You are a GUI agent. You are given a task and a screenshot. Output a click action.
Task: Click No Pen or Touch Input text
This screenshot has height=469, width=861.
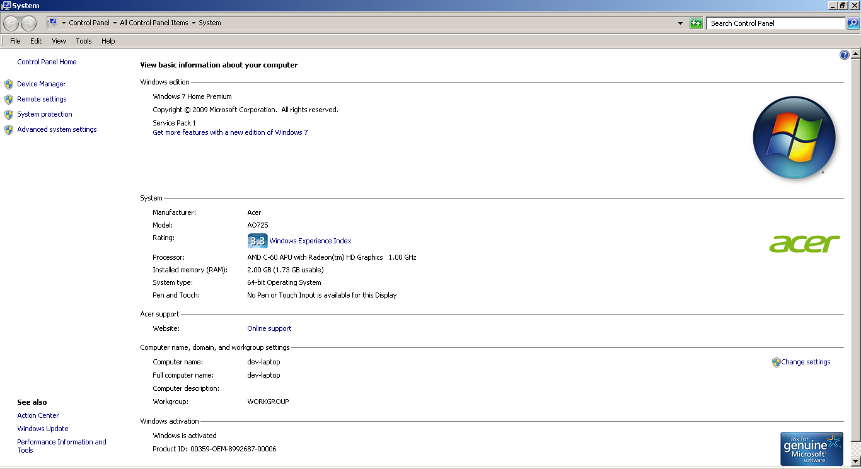[322, 295]
